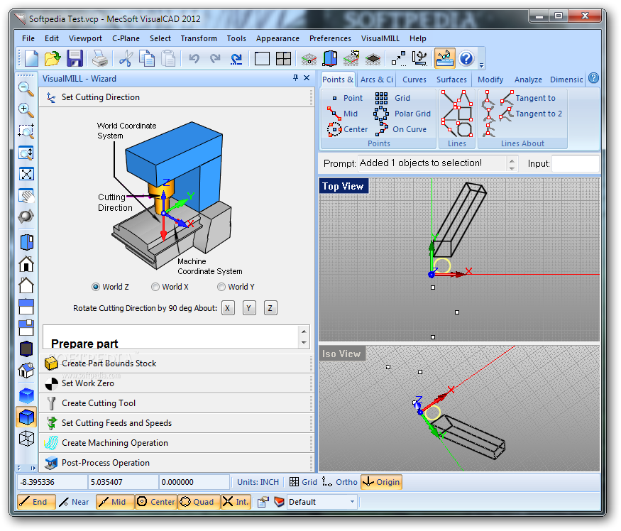Click the Center point tool

tap(347, 129)
